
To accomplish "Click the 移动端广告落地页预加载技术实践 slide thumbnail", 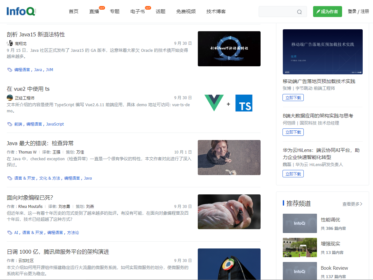I will click(322, 52).
